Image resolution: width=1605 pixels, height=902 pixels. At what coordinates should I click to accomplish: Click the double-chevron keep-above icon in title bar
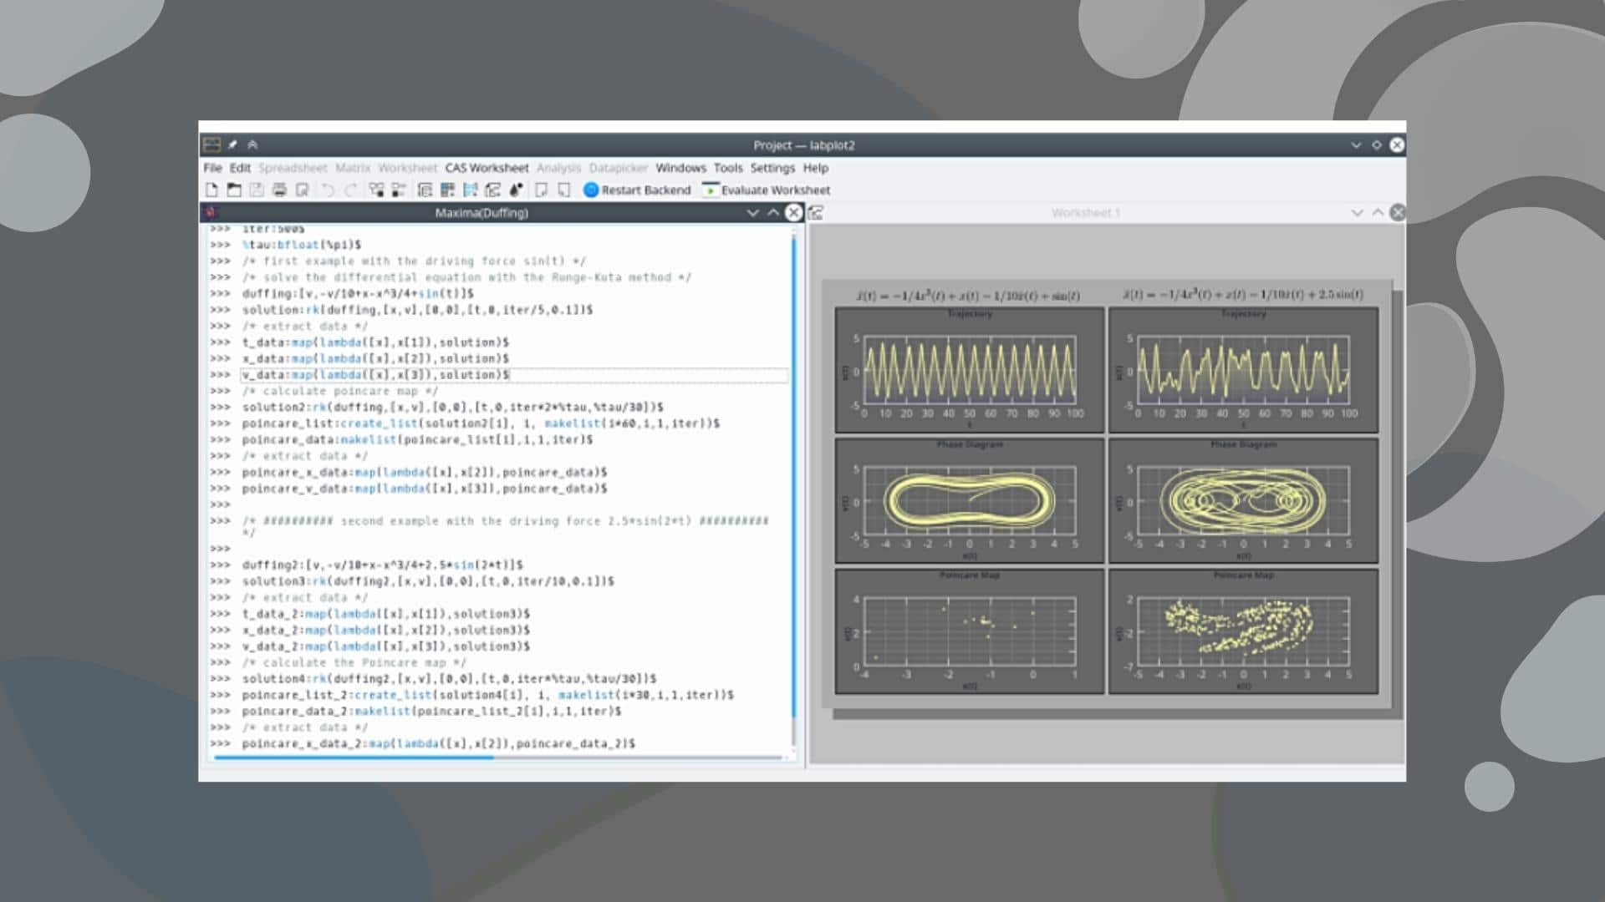(252, 144)
